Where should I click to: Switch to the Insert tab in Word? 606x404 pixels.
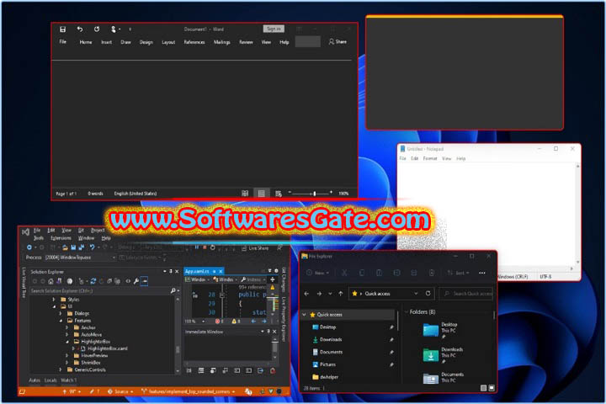[106, 42]
